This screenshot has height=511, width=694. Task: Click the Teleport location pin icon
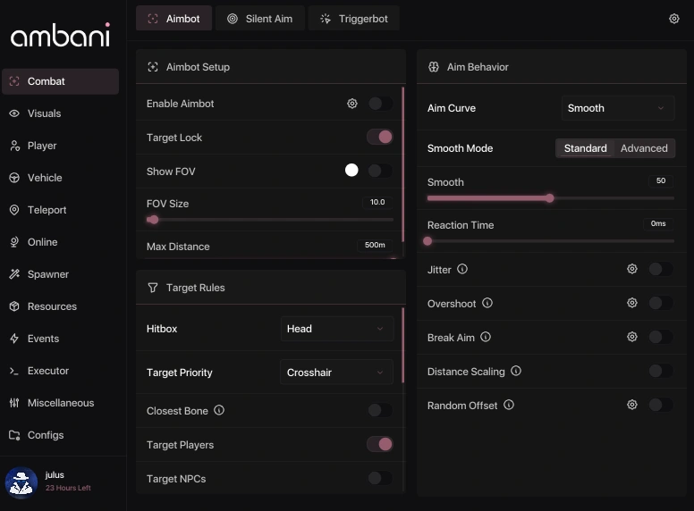(14, 210)
